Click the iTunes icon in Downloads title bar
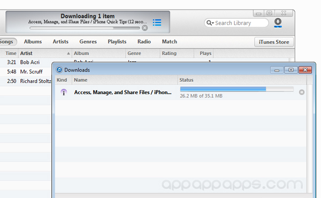Viewport: 321px width, 198px height. pyautogui.click(x=59, y=70)
